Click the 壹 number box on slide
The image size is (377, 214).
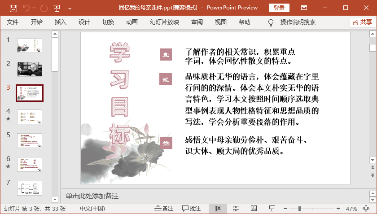[166, 54]
